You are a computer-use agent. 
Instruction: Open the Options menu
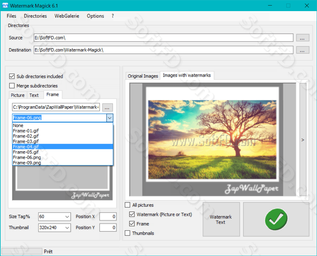[x=95, y=16]
